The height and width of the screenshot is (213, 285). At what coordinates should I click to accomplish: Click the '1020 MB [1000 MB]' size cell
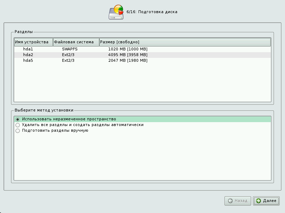128,49
